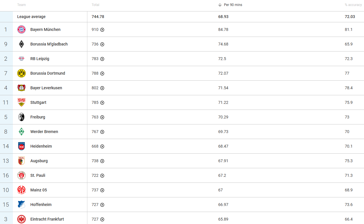The height and width of the screenshot is (224, 364).
Task: Click the Eintracht Frankfurt eagle crest
Action: [x=21, y=219]
